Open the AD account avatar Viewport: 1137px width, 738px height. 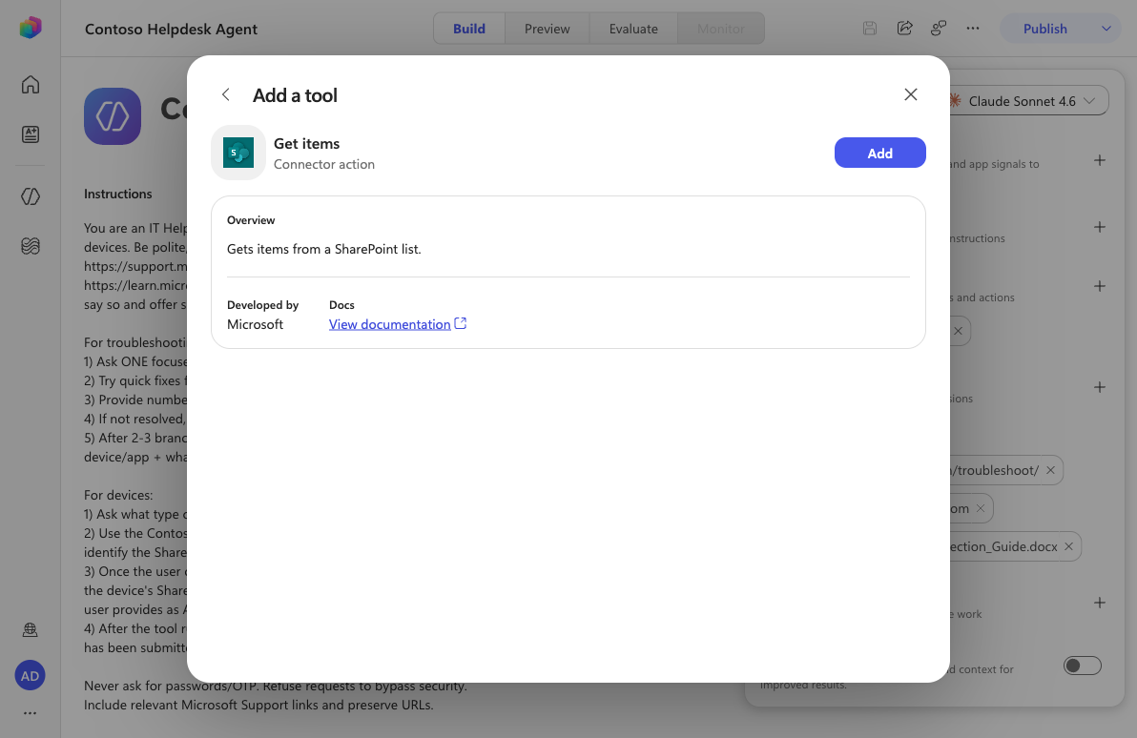click(30, 676)
